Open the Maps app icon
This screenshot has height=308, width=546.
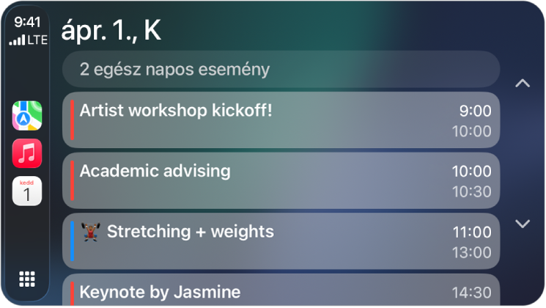coord(27,116)
